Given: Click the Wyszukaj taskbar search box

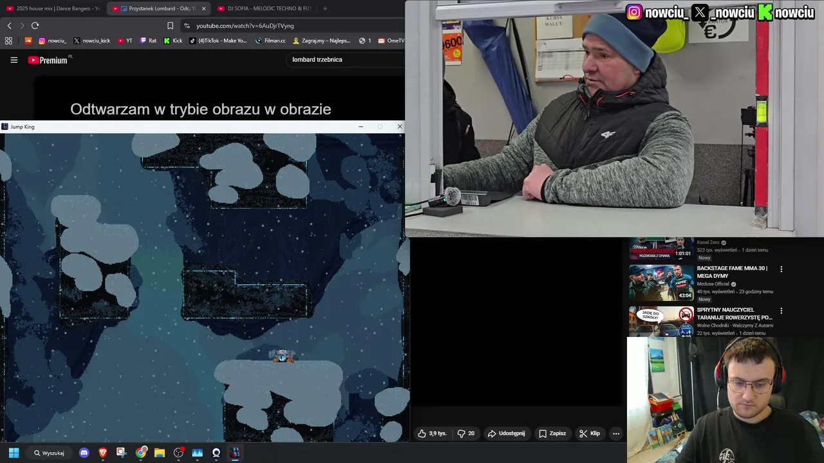Looking at the screenshot, I should (x=49, y=453).
